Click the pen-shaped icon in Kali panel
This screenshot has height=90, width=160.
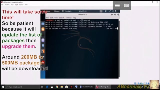click(x=110, y=11)
